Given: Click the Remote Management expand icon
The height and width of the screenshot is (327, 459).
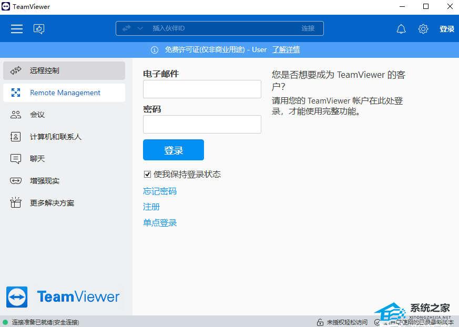Looking at the screenshot, I should pyautogui.click(x=16, y=93).
